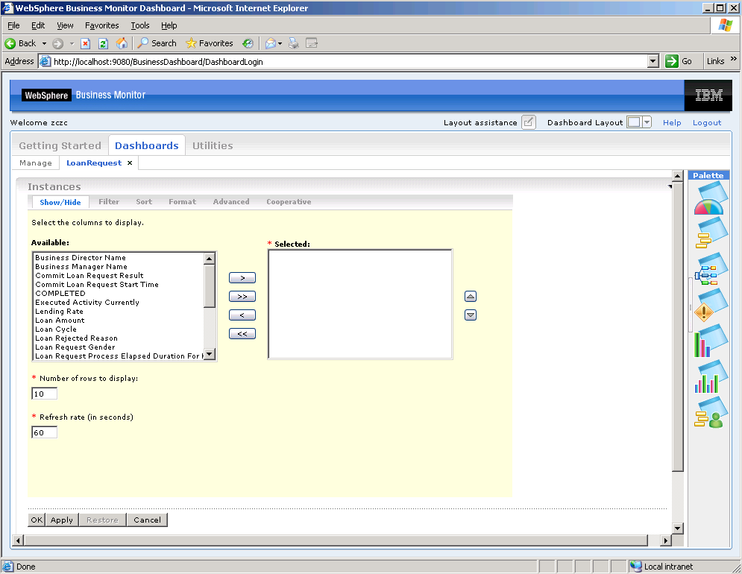Click the IBM logo
This screenshot has width=742, height=574.
[708, 95]
